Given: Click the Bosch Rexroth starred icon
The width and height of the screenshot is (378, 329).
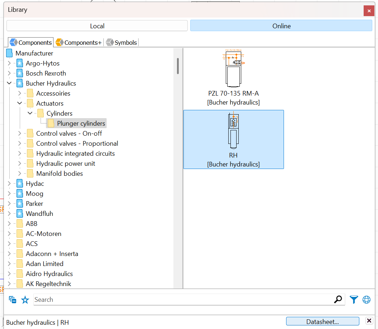Looking at the screenshot, I should click(20, 73).
